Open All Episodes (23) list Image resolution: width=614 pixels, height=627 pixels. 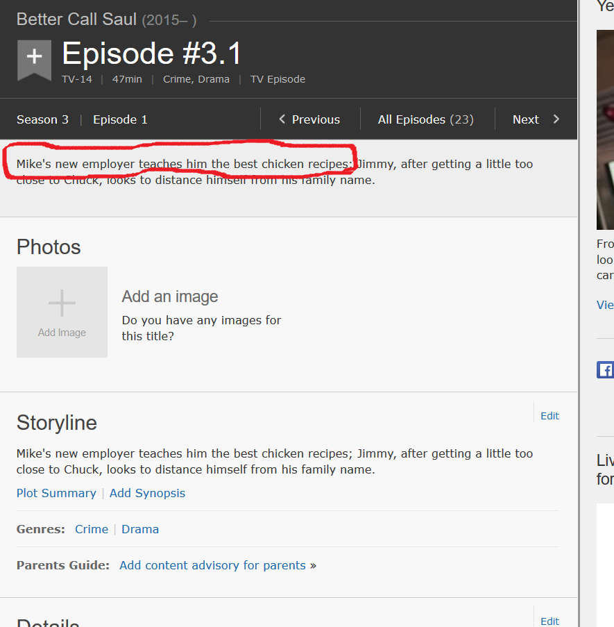[426, 119]
